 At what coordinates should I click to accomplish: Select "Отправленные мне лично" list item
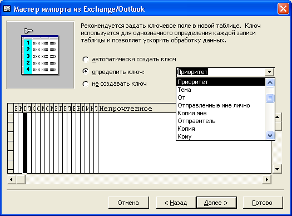(x=221, y=105)
